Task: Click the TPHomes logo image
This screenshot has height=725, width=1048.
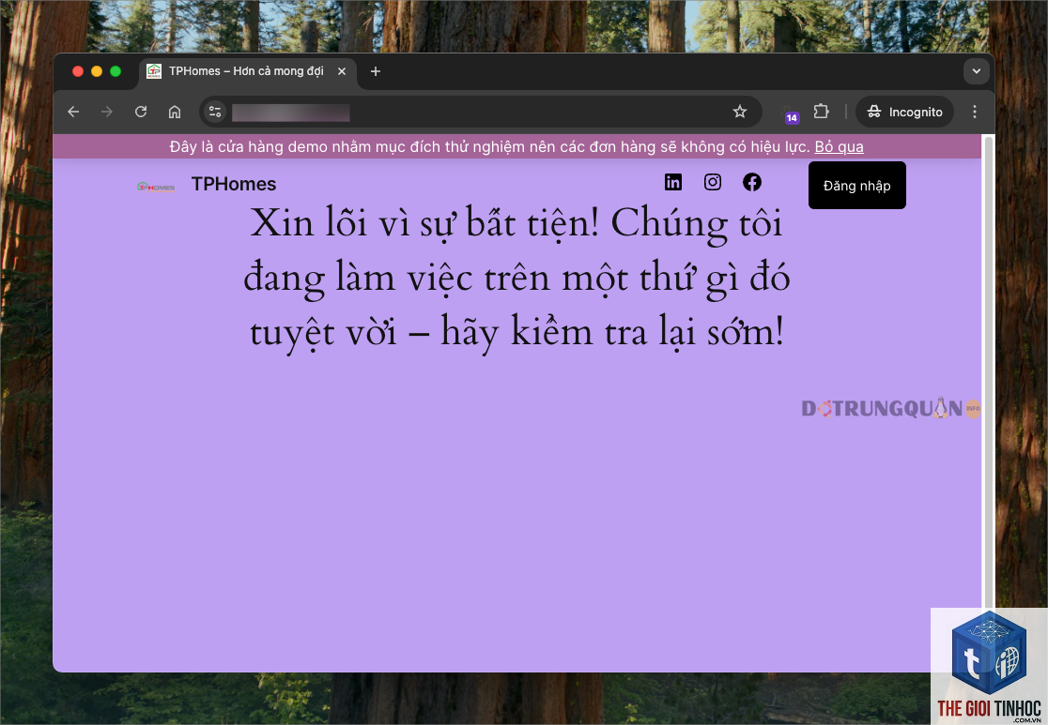Action: pyautogui.click(x=156, y=187)
